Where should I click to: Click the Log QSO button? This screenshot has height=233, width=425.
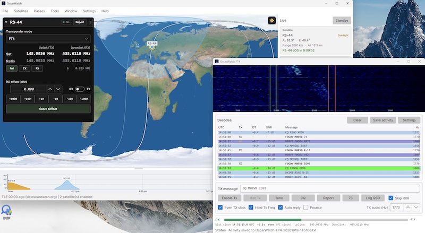[x=373, y=198]
